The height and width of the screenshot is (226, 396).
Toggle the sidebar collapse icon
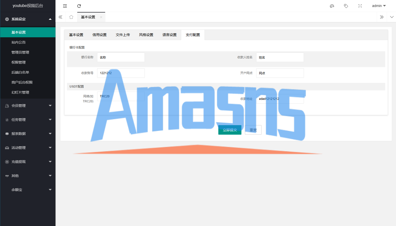(65, 6)
